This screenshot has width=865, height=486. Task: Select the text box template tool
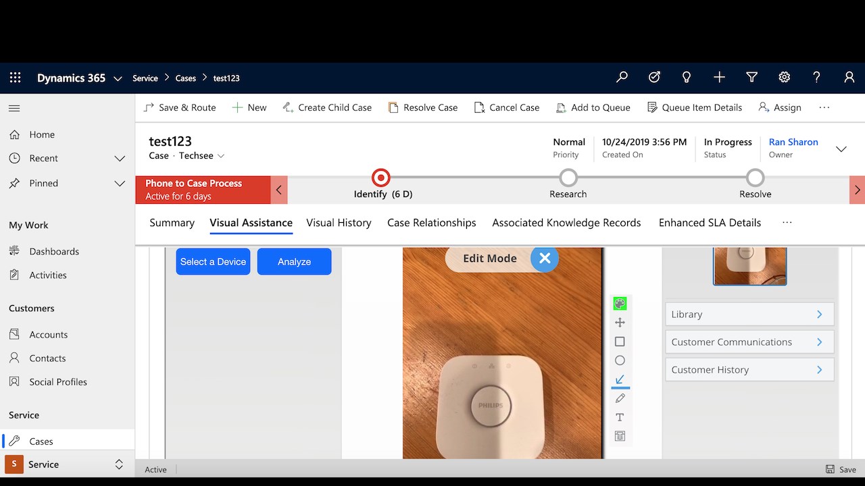pyautogui.click(x=620, y=436)
